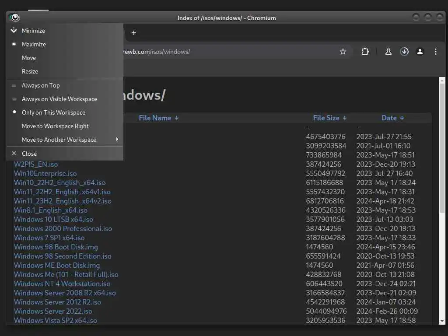The image size is (448, 336).
Task: Click file size 4675403776
Action: [325, 136]
